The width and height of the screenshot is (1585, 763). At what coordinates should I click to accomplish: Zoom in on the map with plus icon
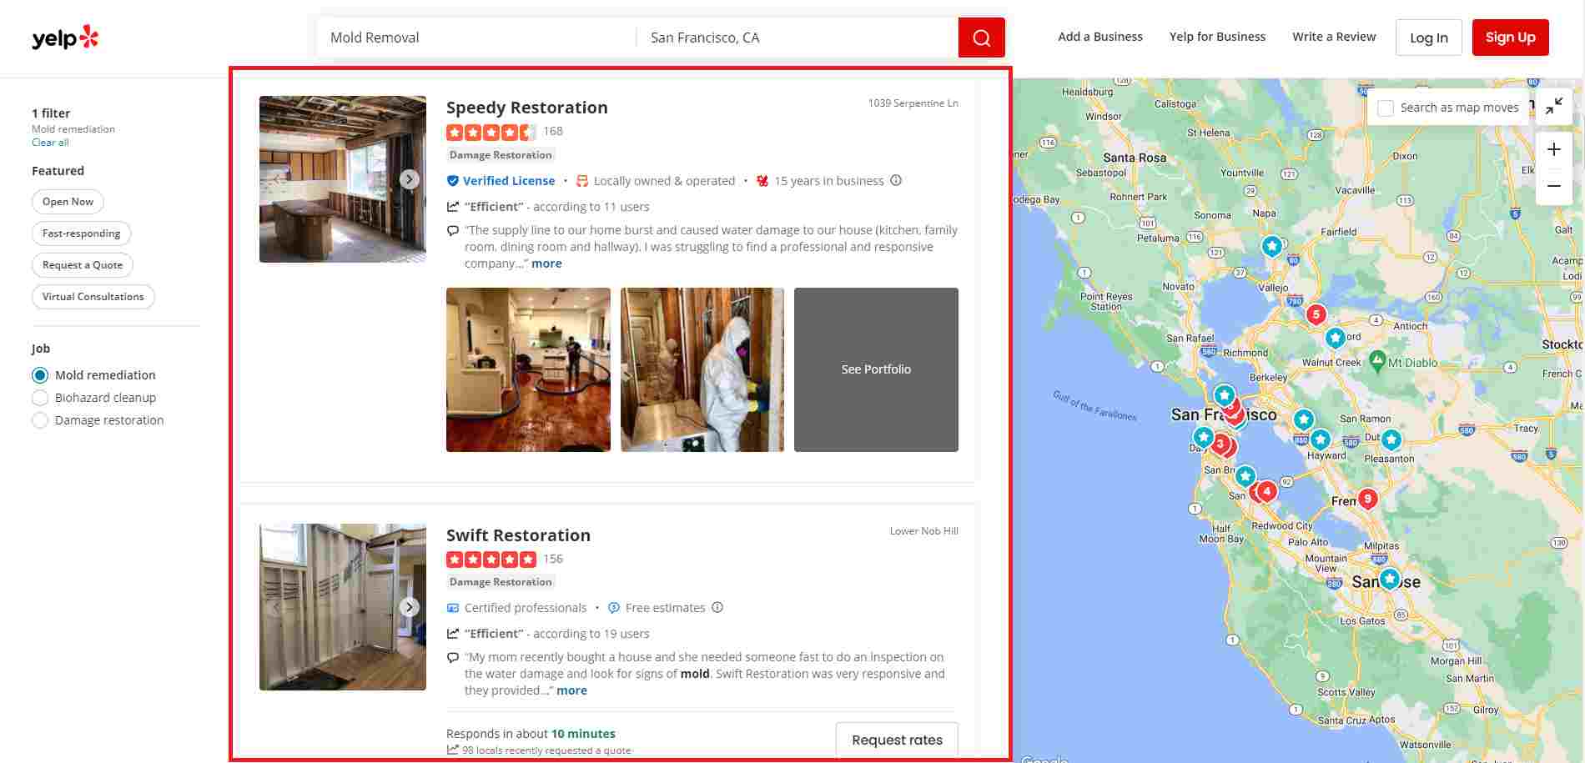[x=1554, y=148]
